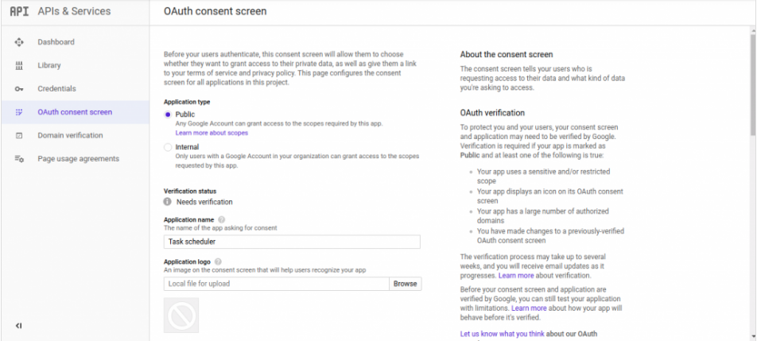Go to Page usage agreements
757x341 pixels.
click(x=78, y=159)
